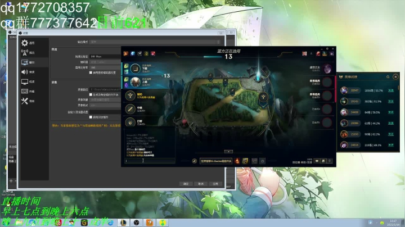The width and height of the screenshot is (405, 227).
Task: Click the link in the 62.2% win rate row
Action: tap(391, 134)
